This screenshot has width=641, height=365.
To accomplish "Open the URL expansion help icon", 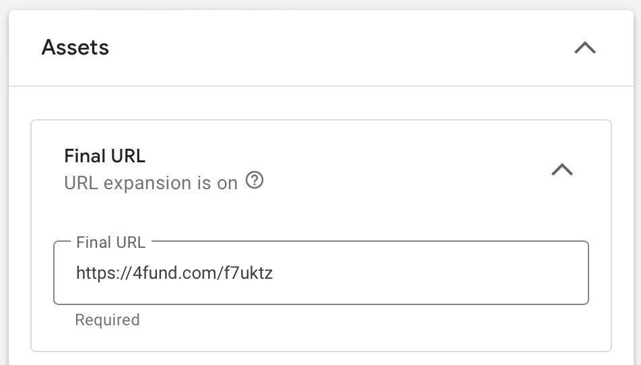I will click(255, 180).
